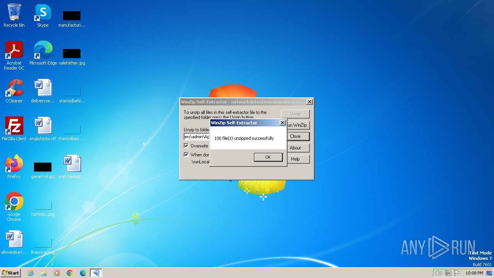Viewport: 494px width, 278px height.
Task: Launch Edge from the taskbar
Action: [83, 273]
